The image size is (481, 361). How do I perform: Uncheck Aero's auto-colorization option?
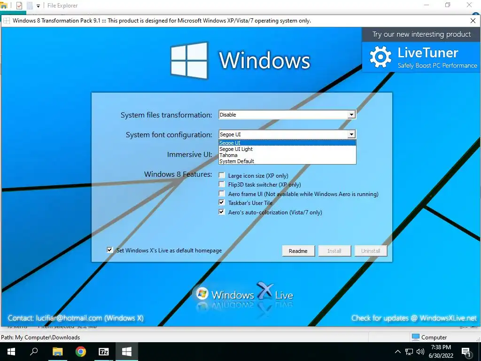(x=222, y=212)
